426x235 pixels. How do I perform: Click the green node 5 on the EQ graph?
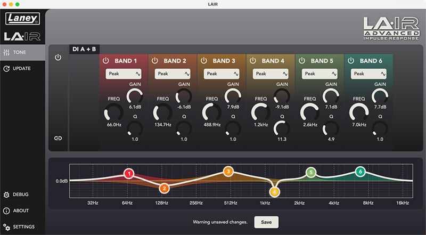[x=311, y=172]
